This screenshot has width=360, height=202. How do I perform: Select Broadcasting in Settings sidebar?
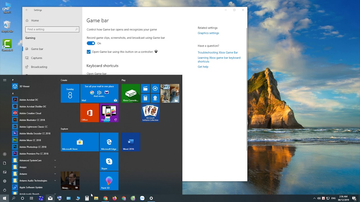click(52, 67)
